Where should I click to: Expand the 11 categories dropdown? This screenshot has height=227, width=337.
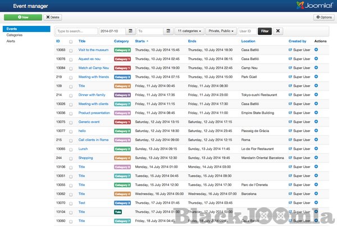(x=190, y=31)
